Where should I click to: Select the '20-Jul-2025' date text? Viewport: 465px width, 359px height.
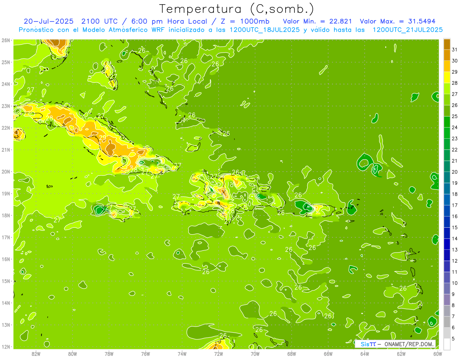coord(48,21)
